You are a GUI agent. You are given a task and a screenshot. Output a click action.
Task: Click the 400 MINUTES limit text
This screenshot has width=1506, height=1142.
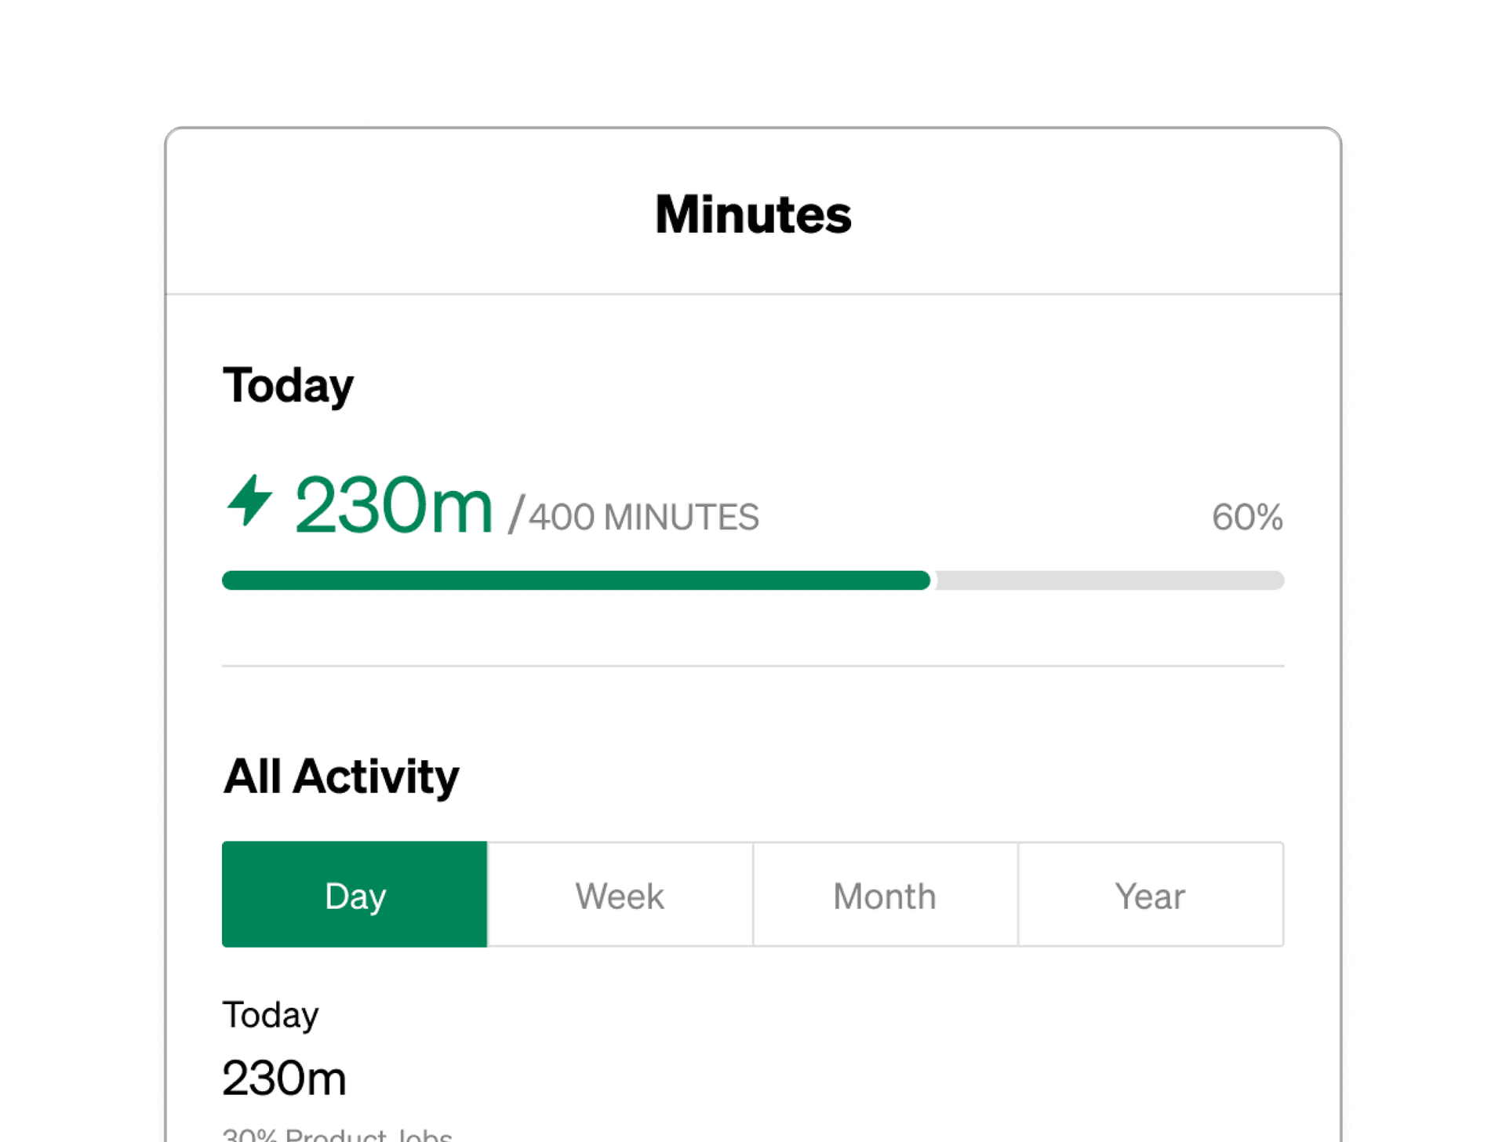coord(644,518)
